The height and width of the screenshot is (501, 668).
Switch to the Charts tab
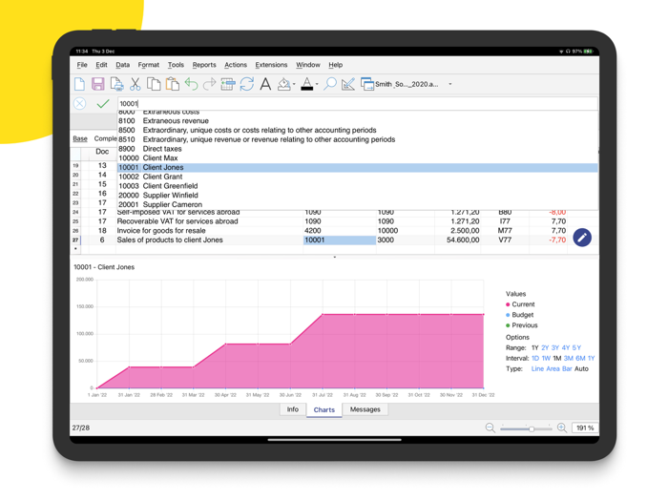click(324, 409)
